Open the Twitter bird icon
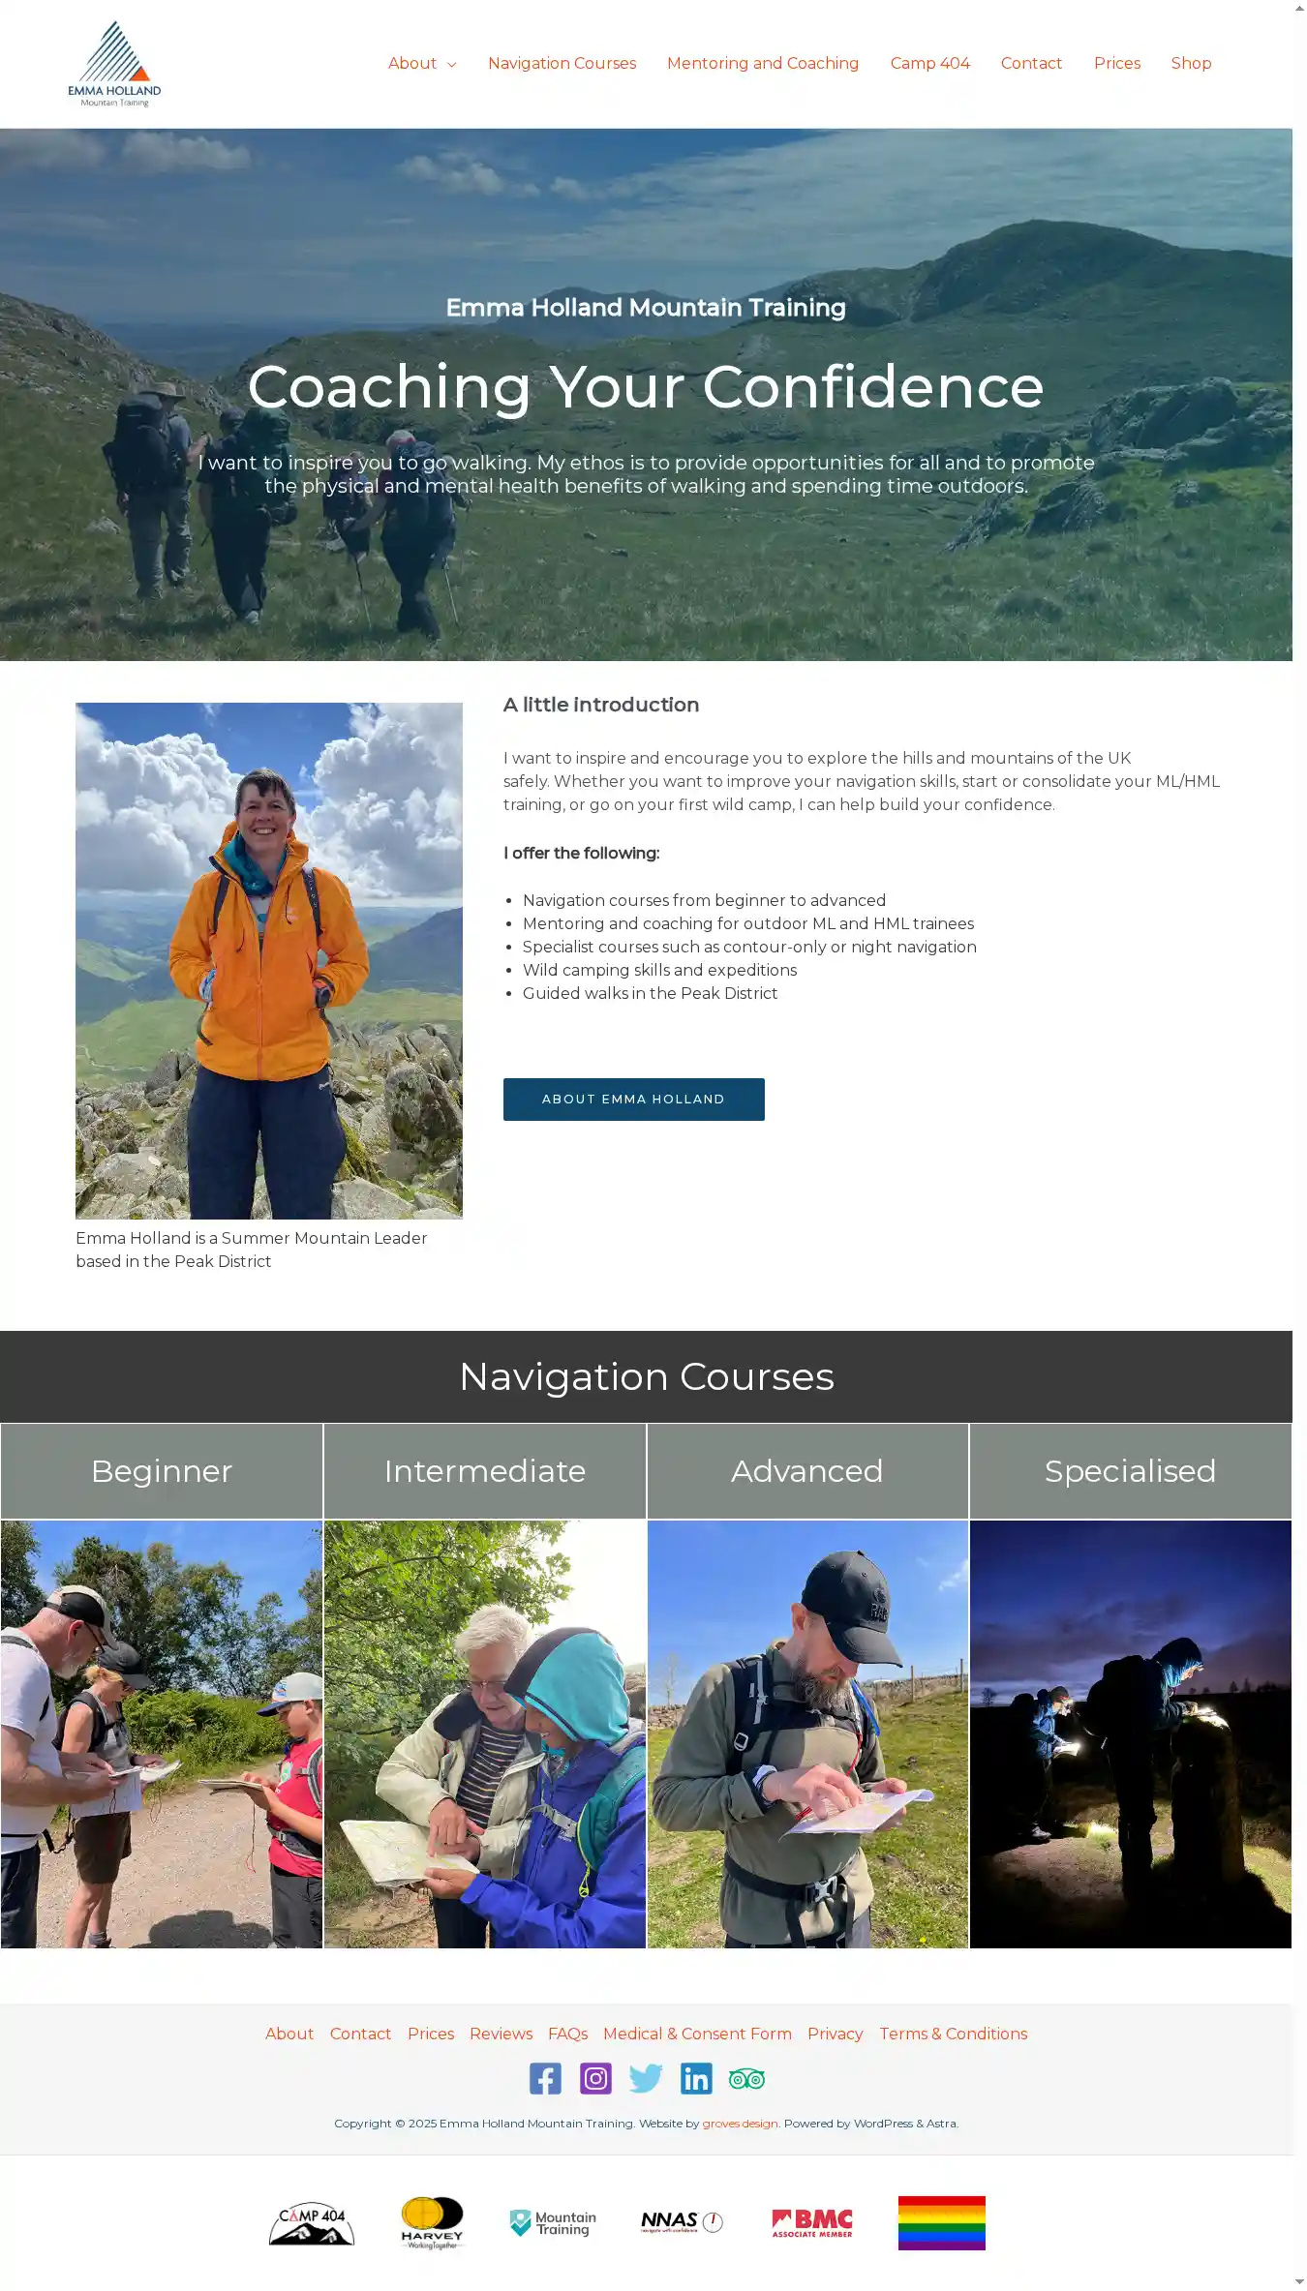The height and width of the screenshot is (2291, 1307). click(646, 2078)
